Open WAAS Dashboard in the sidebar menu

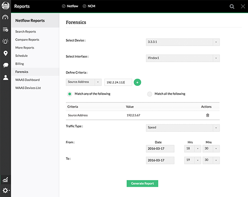[x=27, y=80]
